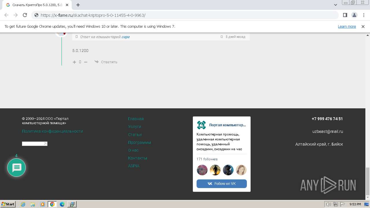
Task: Select the address text Алтайский край, г. Бийск
Action: pyautogui.click(x=319, y=144)
